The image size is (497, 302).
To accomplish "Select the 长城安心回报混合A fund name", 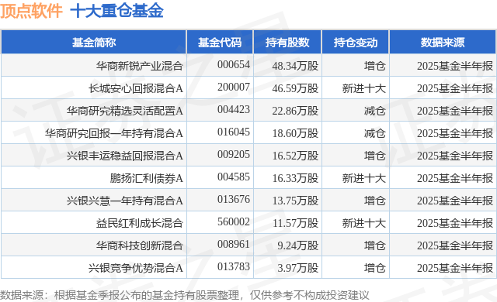I will (x=136, y=88).
